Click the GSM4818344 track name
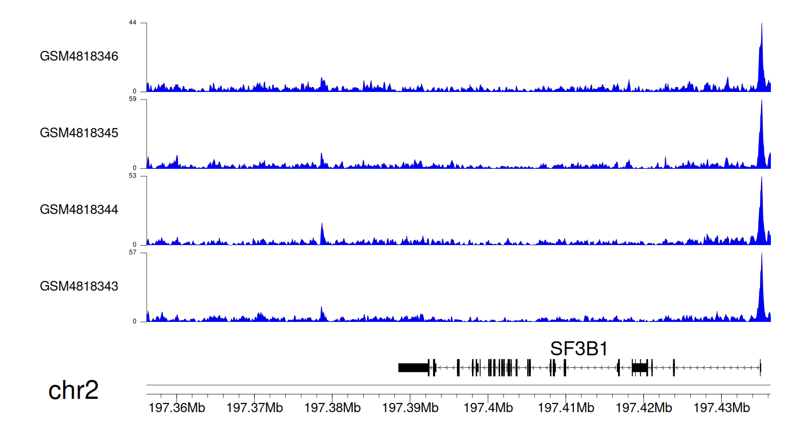 point(79,209)
